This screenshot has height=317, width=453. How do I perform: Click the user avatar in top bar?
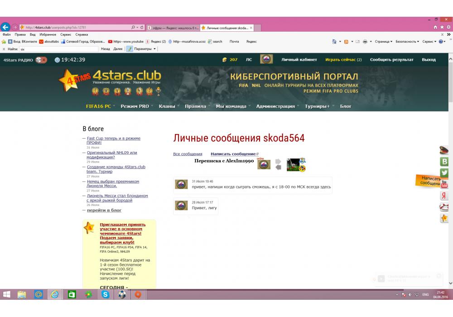tap(266, 59)
